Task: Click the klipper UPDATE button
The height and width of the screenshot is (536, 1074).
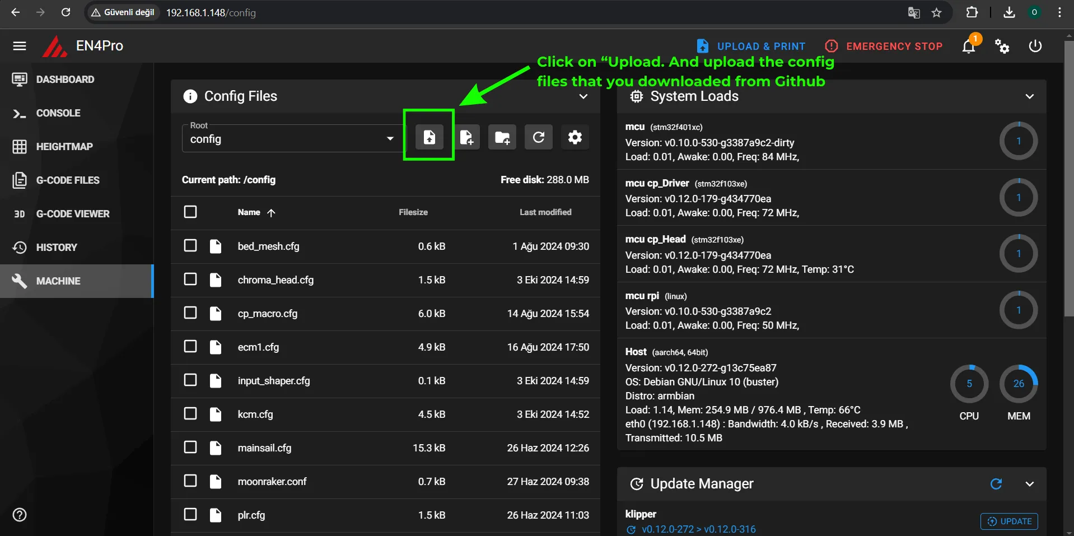Action: point(1009,521)
